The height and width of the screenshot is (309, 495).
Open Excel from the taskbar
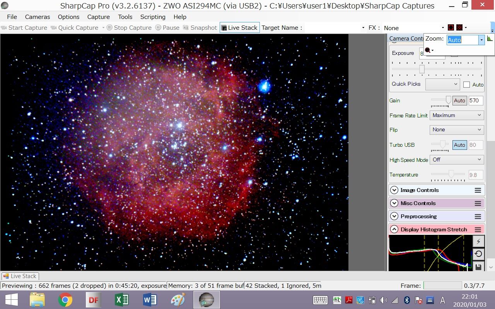point(121,300)
